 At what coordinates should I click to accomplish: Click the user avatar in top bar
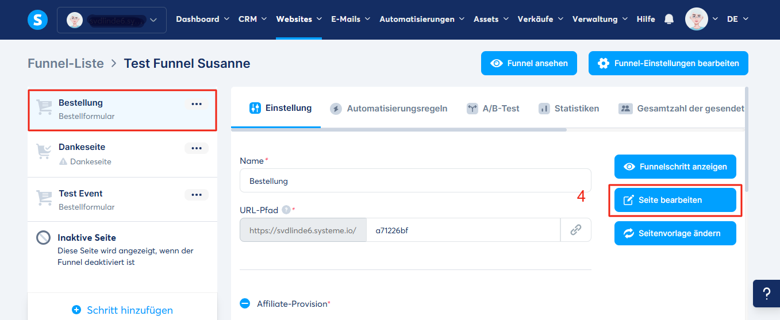pos(696,19)
